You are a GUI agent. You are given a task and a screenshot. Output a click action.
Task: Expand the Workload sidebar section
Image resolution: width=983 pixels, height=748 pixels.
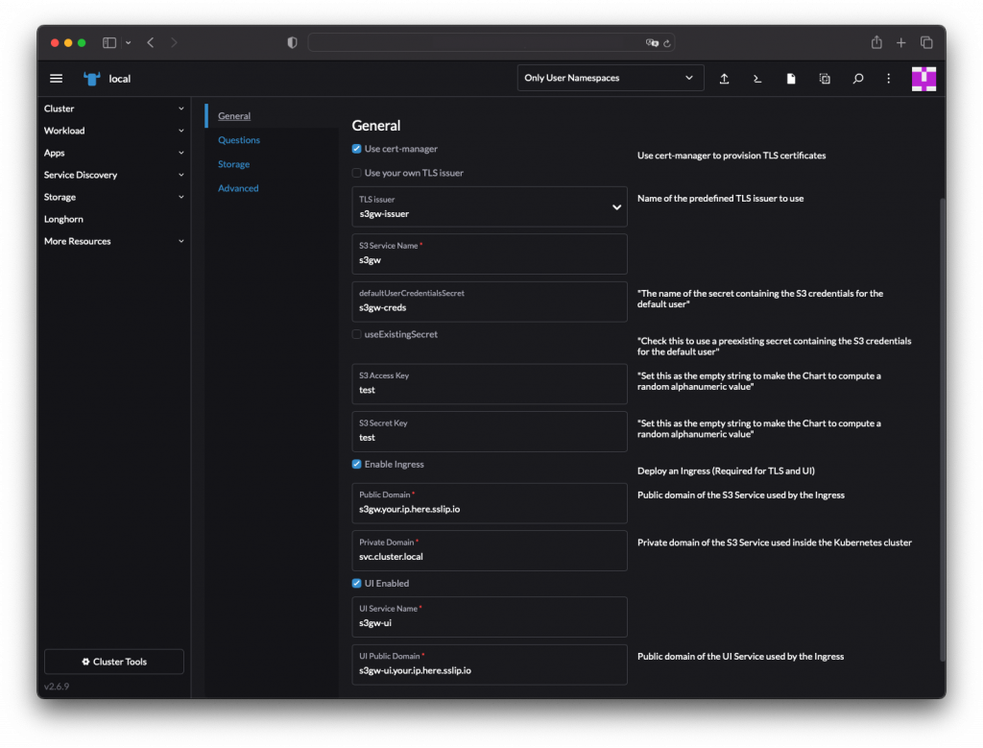point(114,131)
